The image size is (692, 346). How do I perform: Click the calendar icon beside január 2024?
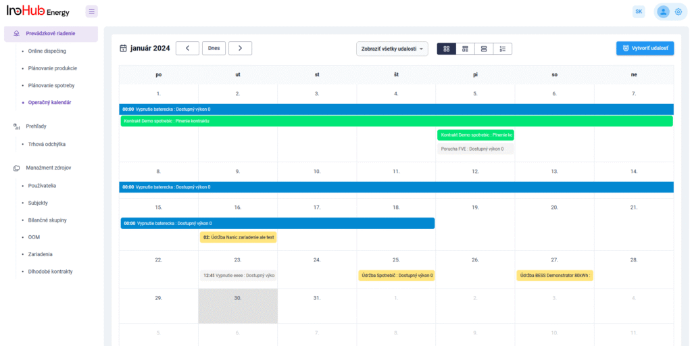click(x=123, y=48)
